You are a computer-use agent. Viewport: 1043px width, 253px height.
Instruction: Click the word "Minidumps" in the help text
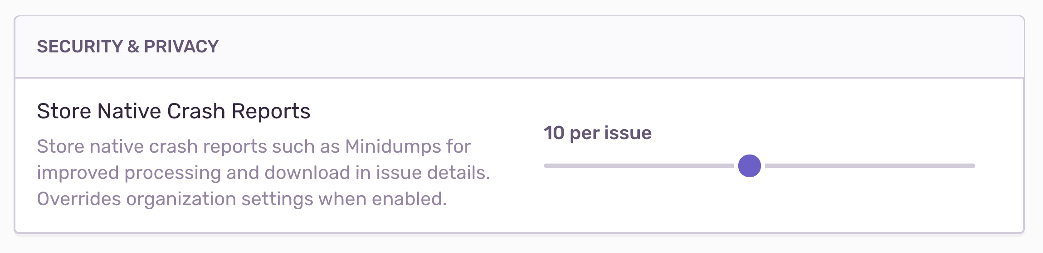392,146
